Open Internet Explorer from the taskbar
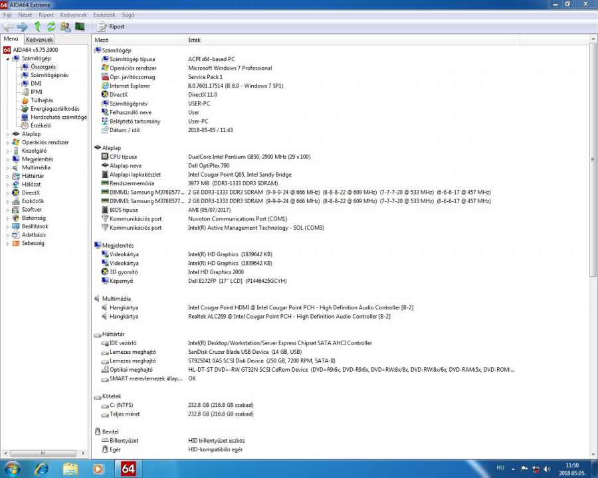 pos(42,469)
